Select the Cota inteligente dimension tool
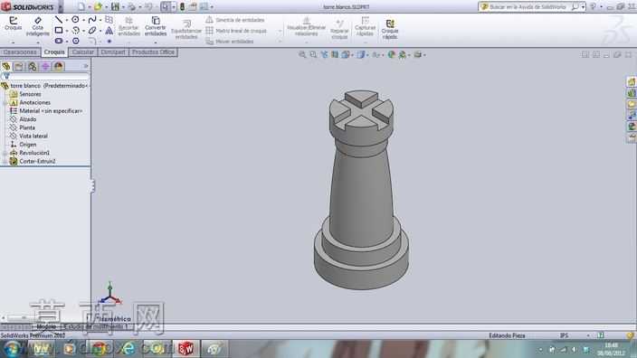Image resolution: width=637 pixels, height=358 pixels. (38, 26)
